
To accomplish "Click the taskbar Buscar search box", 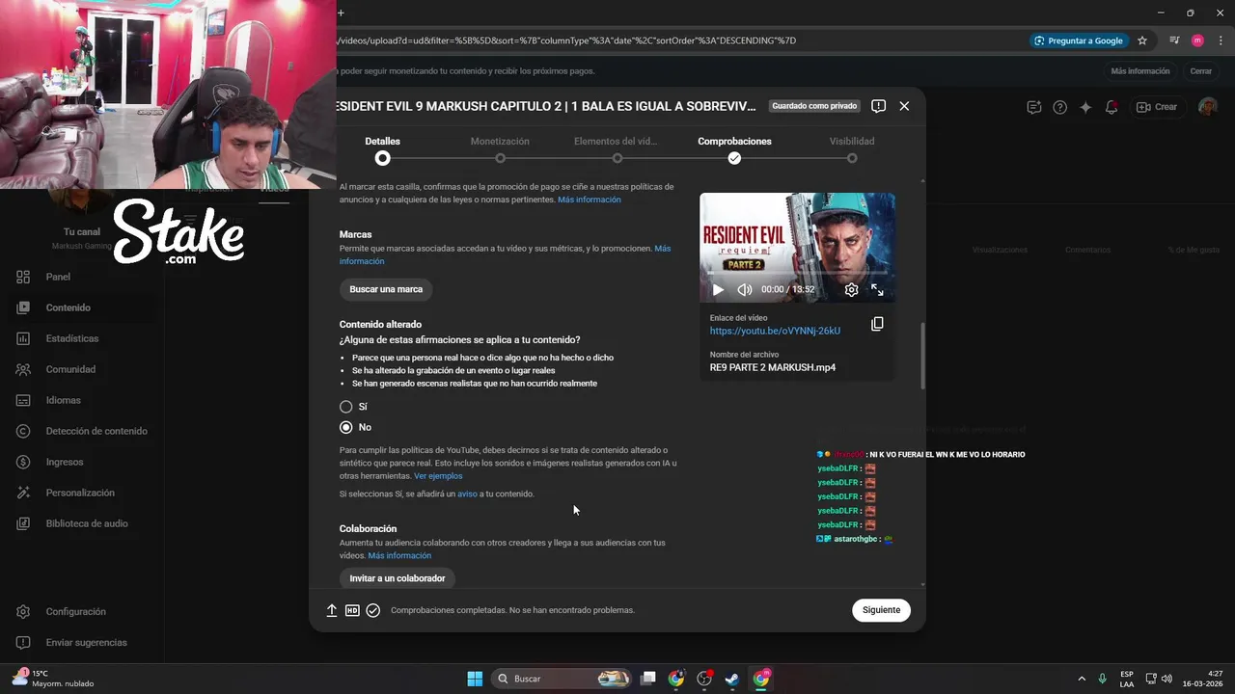I will [x=563, y=679].
